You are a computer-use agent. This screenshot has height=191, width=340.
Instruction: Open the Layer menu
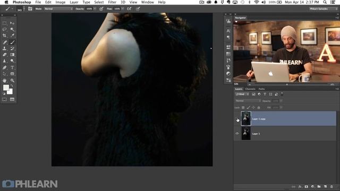[x=74, y=2]
